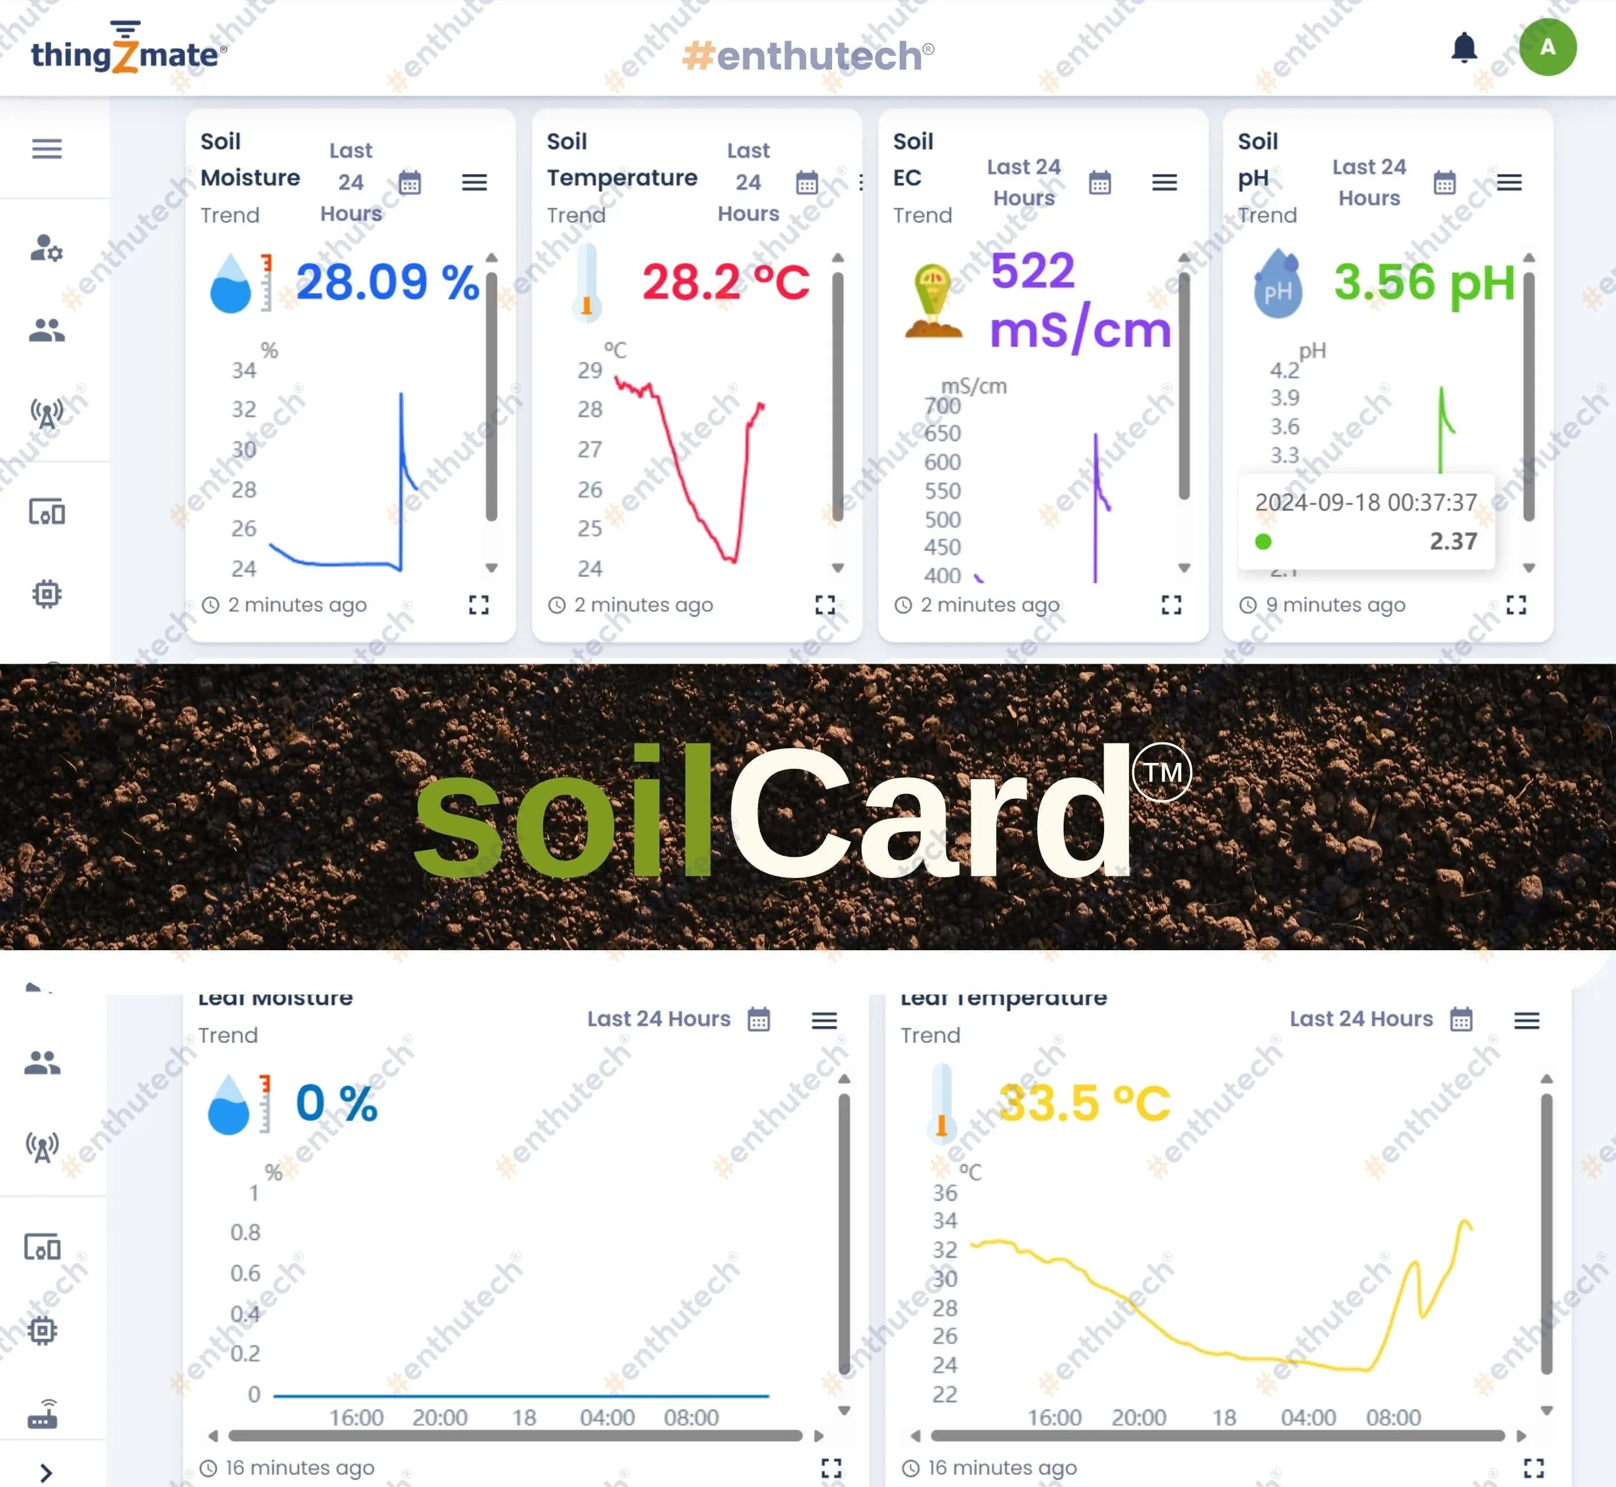Open the calendar icon on Soil Temperature card
The image size is (1616, 1487).
807,183
